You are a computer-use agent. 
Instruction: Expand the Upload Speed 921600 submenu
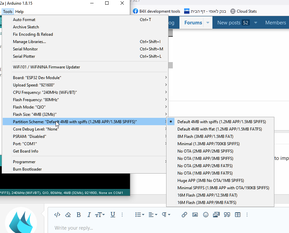85,85
